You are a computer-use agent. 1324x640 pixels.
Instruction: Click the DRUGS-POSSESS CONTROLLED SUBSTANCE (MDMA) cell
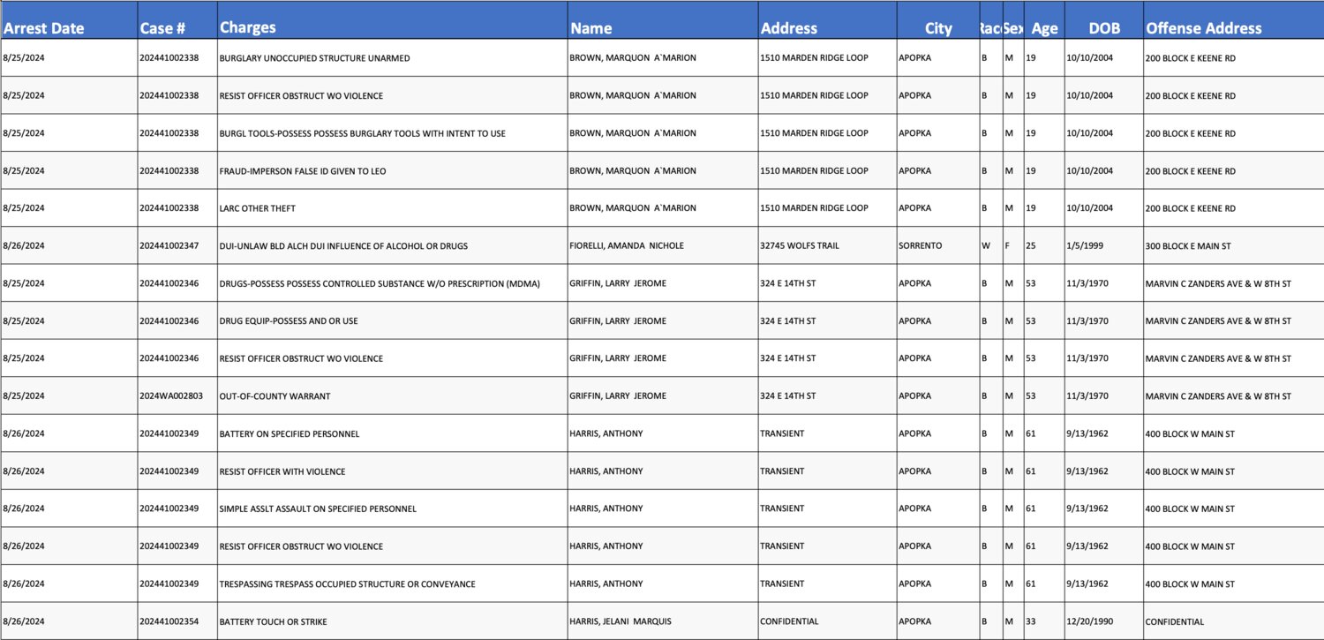tap(393, 283)
